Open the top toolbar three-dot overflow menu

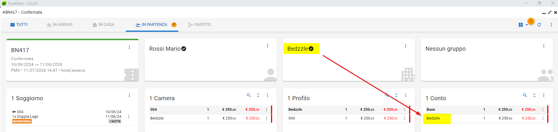click(551, 25)
